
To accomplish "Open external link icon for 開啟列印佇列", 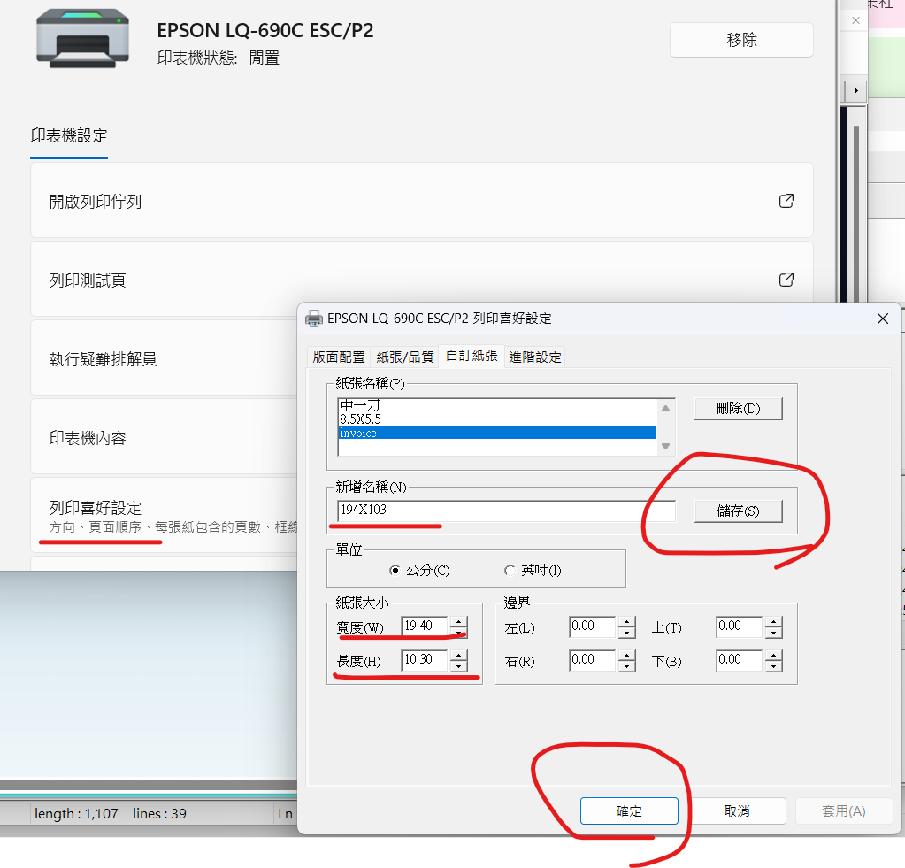I will tap(786, 201).
